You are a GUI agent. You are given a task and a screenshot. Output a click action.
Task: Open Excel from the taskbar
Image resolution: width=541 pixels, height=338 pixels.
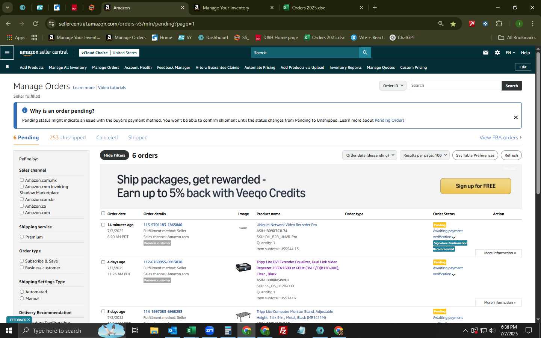click(x=191, y=330)
